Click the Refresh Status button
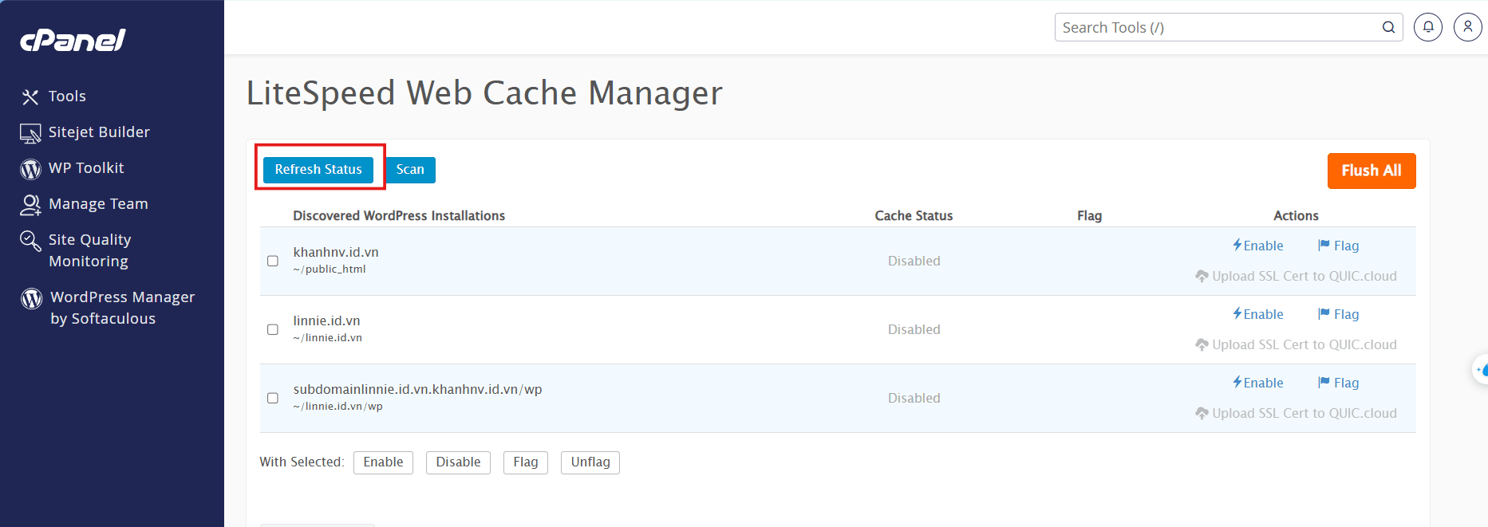The image size is (1488, 527). pos(318,169)
